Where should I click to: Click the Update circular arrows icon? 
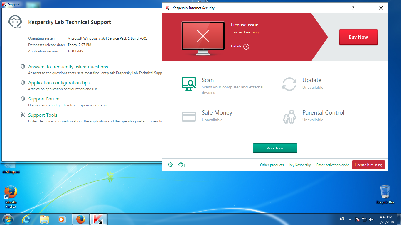pyautogui.click(x=289, y=84)
